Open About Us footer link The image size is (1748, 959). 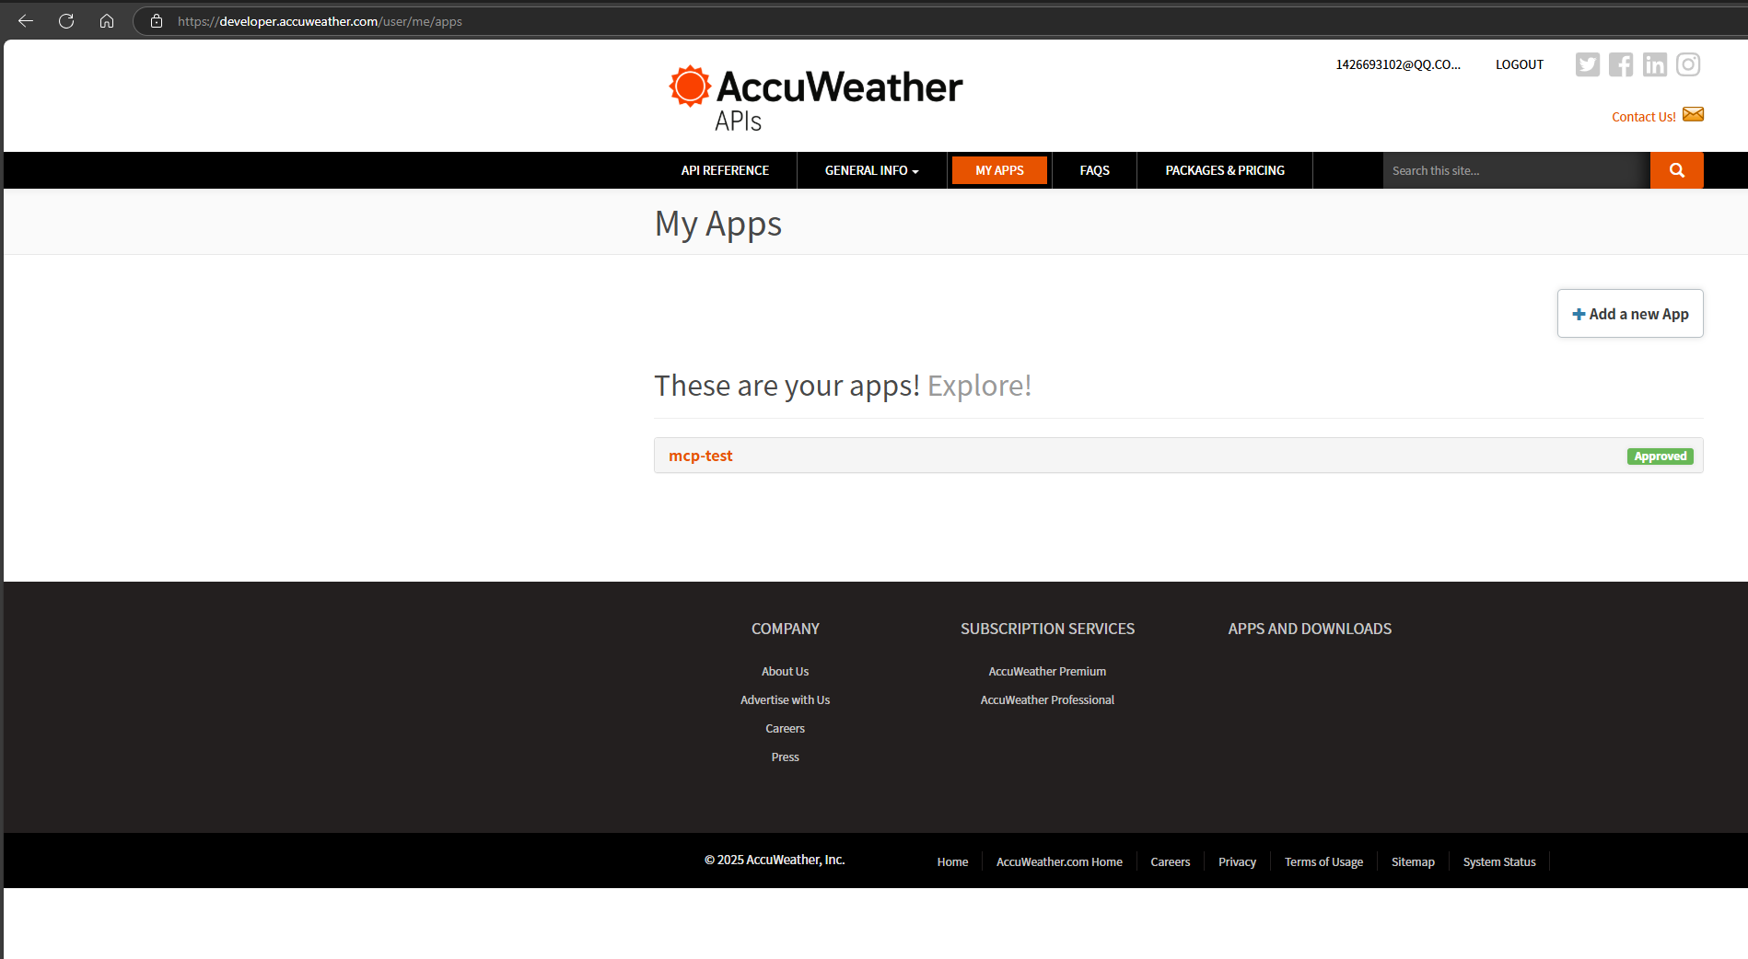click(785, 672)
